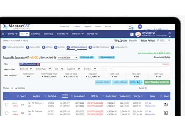Switch to GSTR2A step tab
Image resolution: width=185 pixels, height=139 pixels.
(x=47, y=47)
